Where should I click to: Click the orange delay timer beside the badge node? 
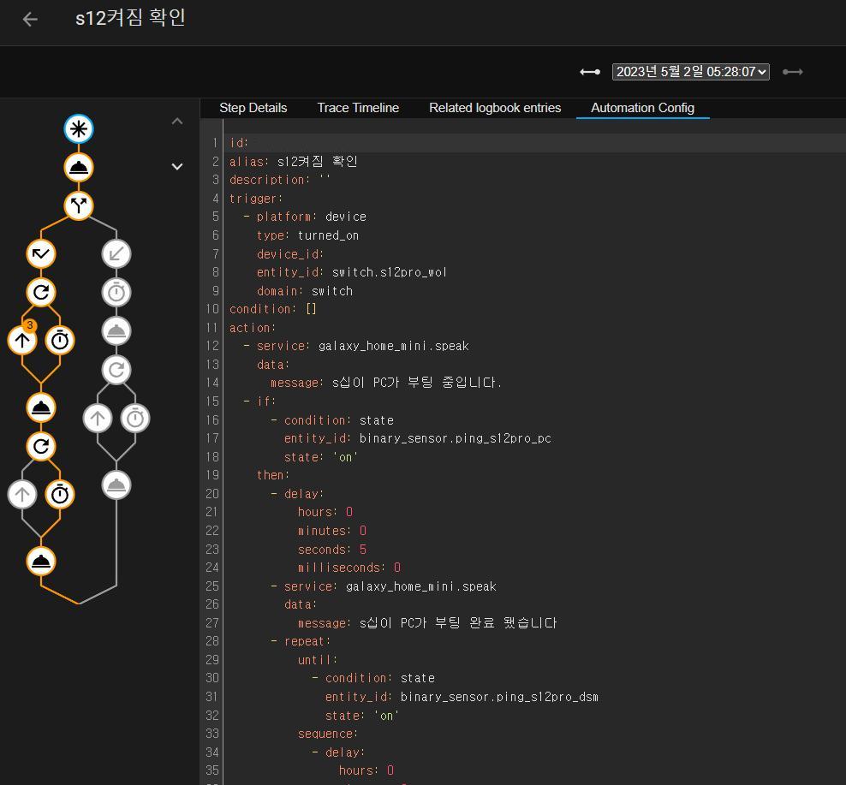point(60,340)
